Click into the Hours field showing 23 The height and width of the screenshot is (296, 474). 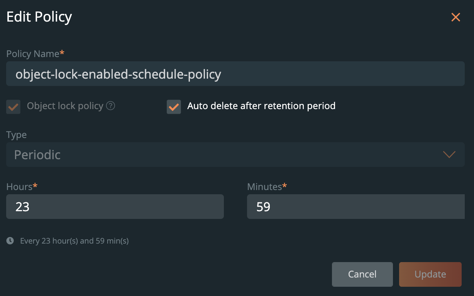click(x=115, y=207)
